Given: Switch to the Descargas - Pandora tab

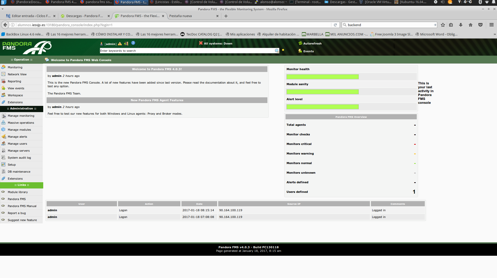Looking at the screenshot, I should tap(84, 16).
